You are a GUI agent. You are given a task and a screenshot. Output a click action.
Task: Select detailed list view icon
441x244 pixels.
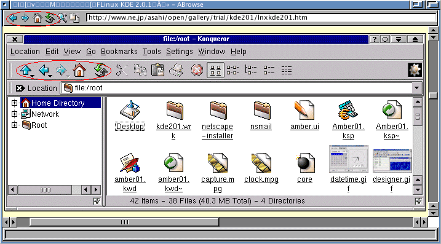tap(269, 70)
